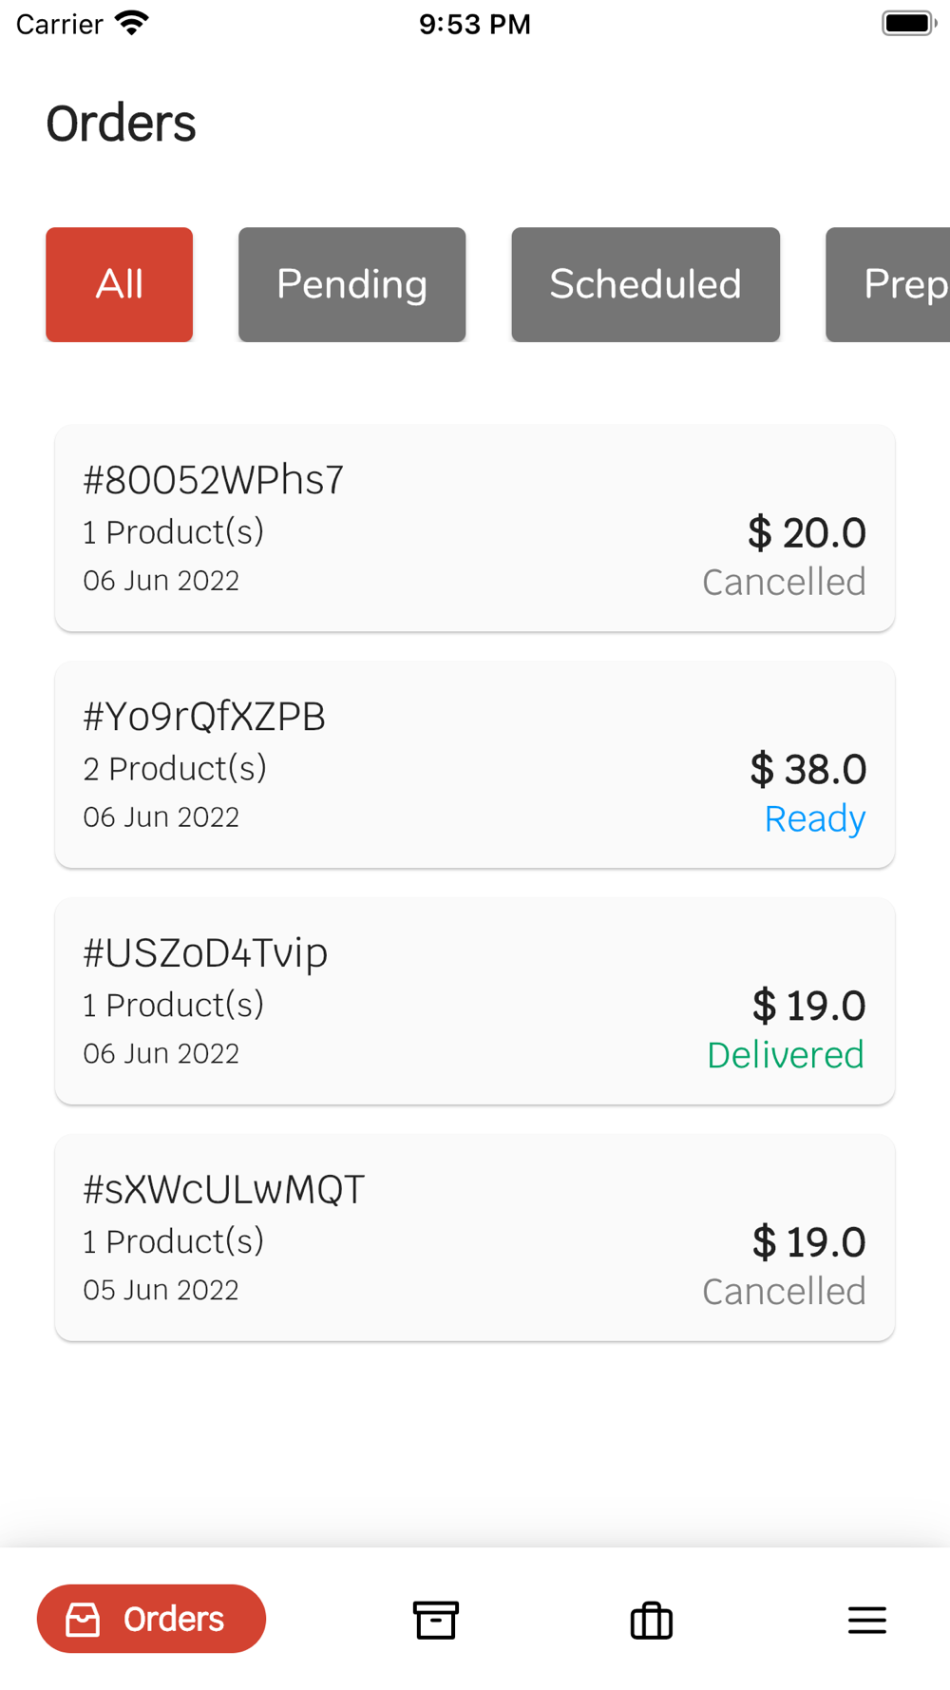Open the hamburger menu icon
This screenshot has width=950, height=1690.
pos(866,1620)
